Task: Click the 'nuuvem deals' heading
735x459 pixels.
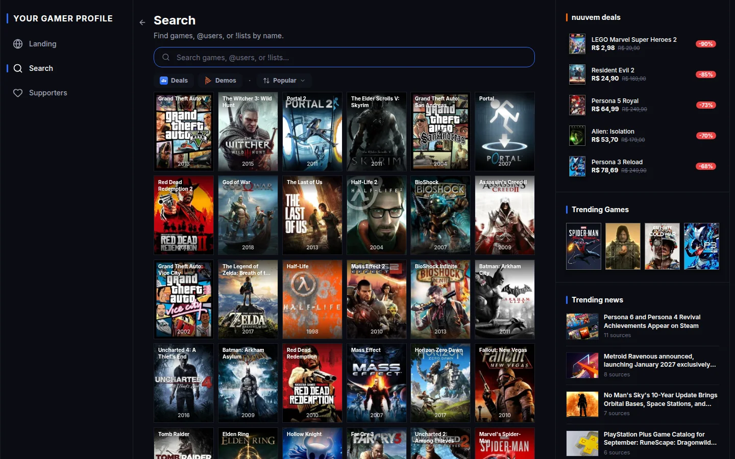Action: (x=596, y=17)
